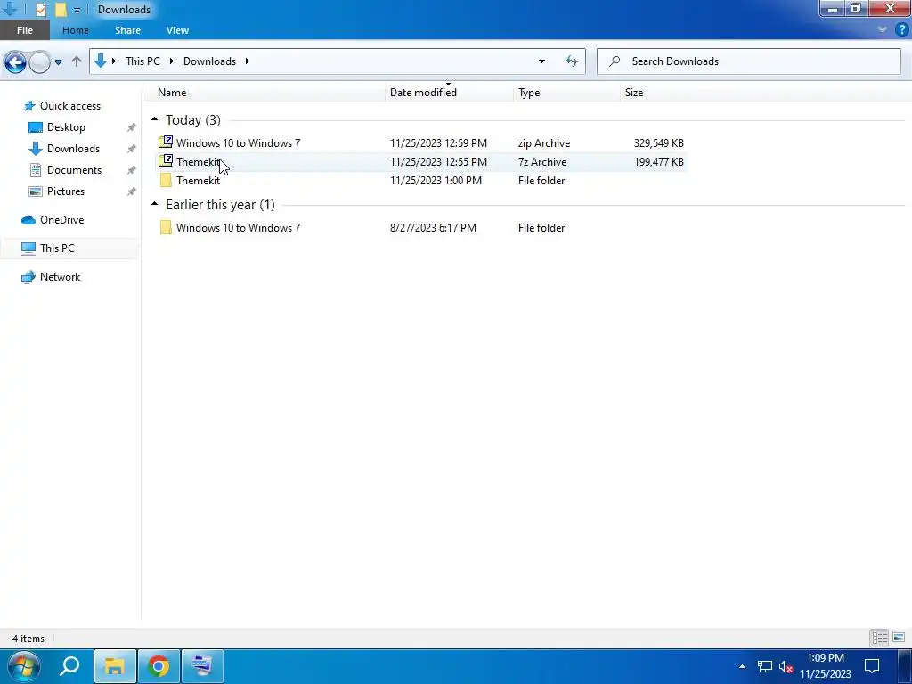Open the recent locations dropdown arrow
Viewport: 912px width, 684px height.
(58, 61)
